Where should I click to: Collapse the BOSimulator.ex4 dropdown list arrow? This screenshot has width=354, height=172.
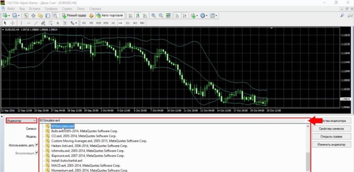307,121
